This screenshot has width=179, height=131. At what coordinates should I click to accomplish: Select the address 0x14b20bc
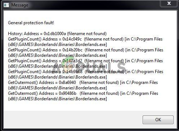click(x=72, y=50)
